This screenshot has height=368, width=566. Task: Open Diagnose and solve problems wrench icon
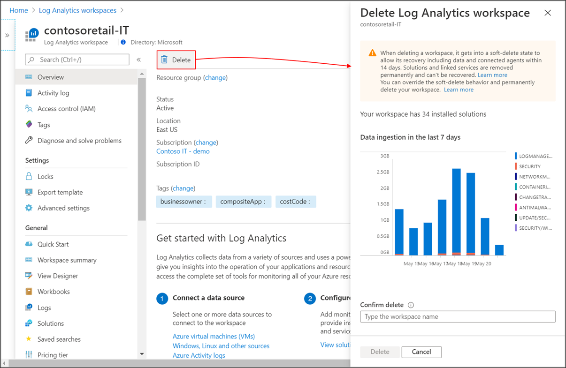click(x=29, y=141)
